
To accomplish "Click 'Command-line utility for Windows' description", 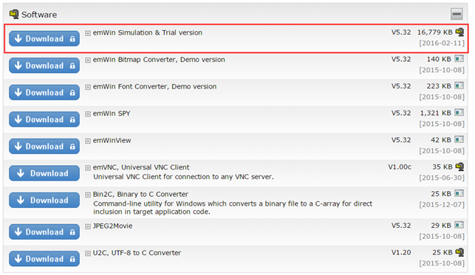I will click(x=233, y=208).
